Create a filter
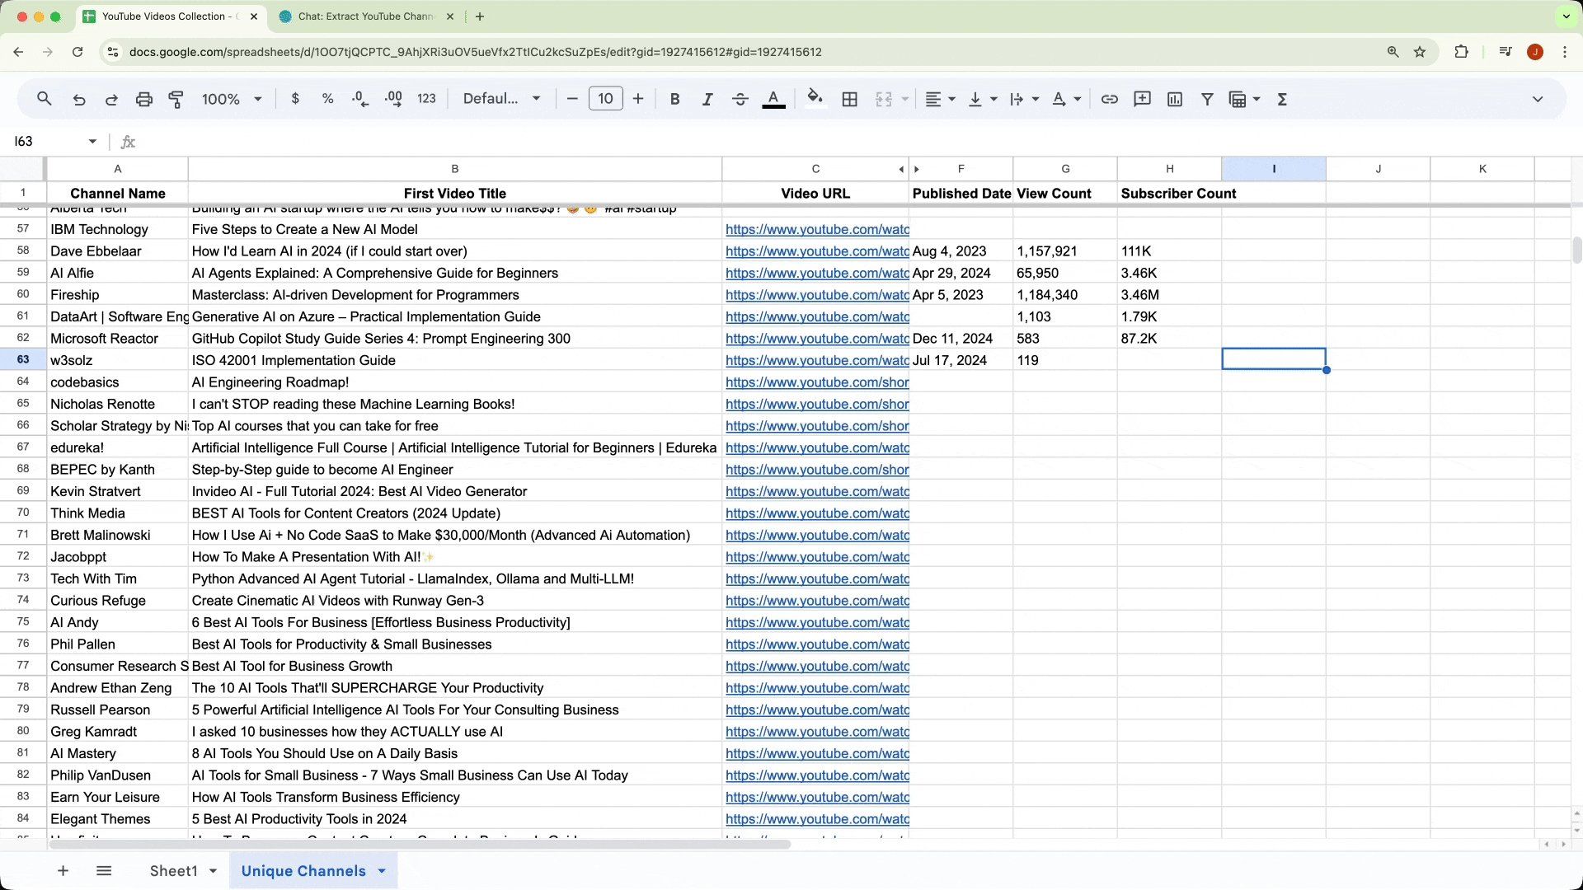1583x890 pixels. (x=1207, y=99)
